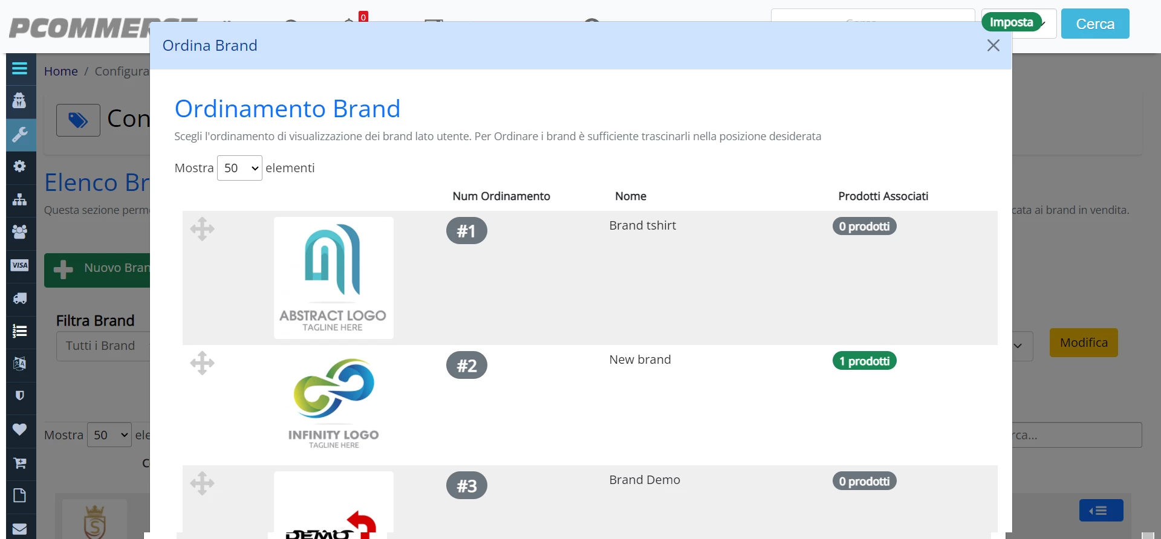Click the Configura breadcrumb item
Image resolution: width=1161 pixels, height=539 pixels.
click(122, 71)
